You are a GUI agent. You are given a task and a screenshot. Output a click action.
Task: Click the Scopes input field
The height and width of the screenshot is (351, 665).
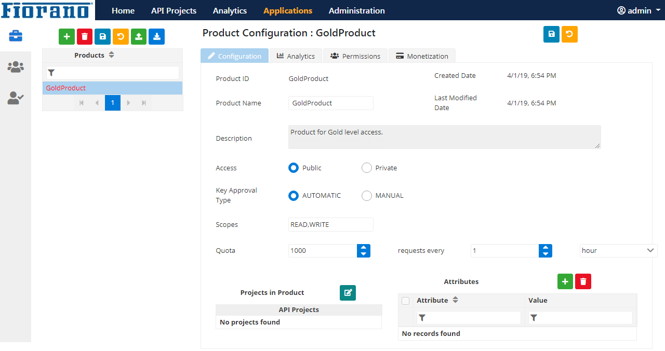tap(331, 224)
